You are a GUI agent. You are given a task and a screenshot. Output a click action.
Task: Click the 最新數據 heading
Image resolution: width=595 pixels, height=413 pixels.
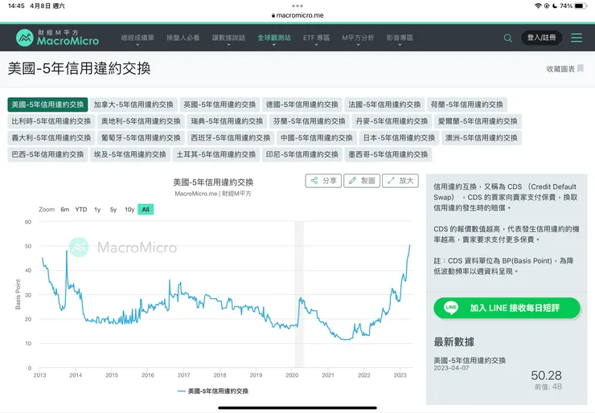(x=453, y=341)
